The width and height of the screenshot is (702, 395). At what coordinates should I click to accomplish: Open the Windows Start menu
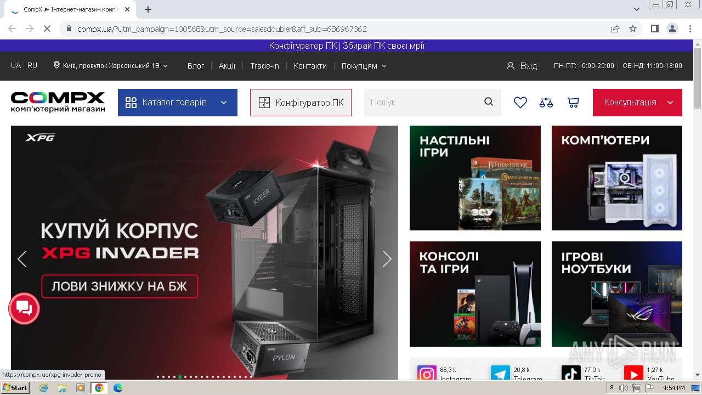click(x=15, y=388)
